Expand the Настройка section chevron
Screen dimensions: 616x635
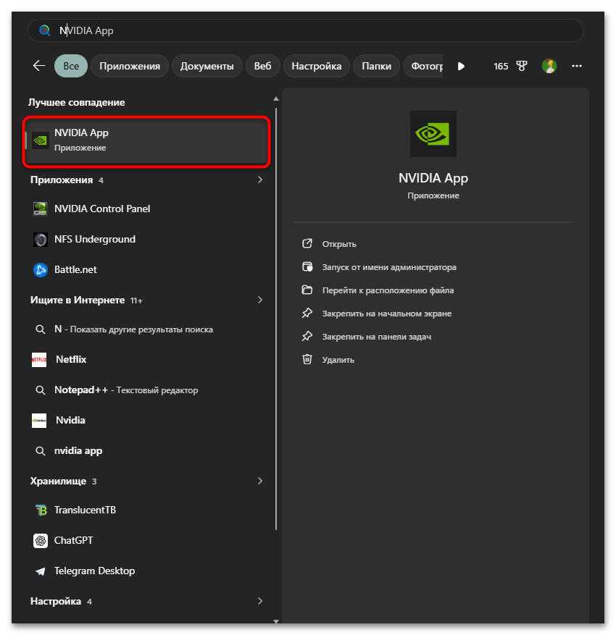click(260, 602)
